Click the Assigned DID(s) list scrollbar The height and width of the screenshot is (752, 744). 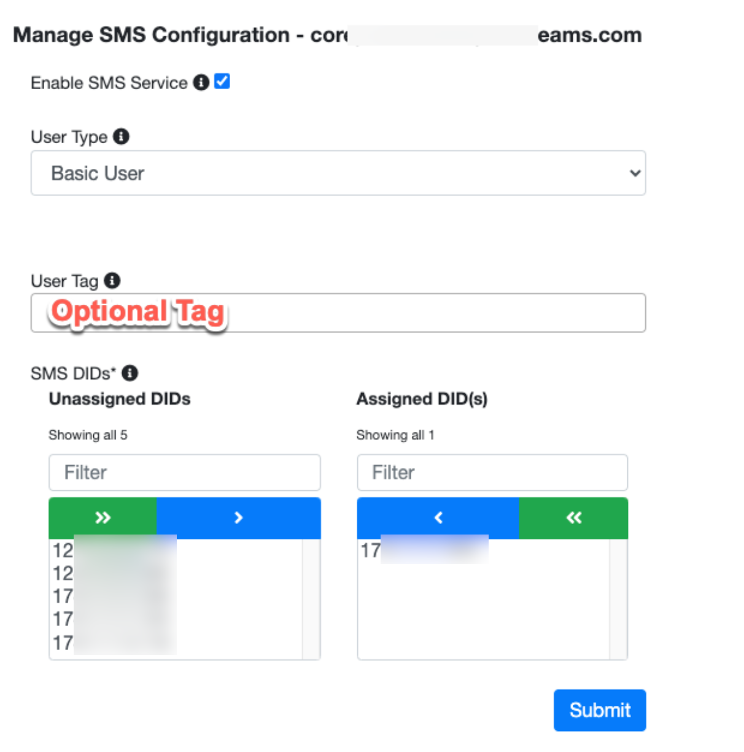coord(618,599)
